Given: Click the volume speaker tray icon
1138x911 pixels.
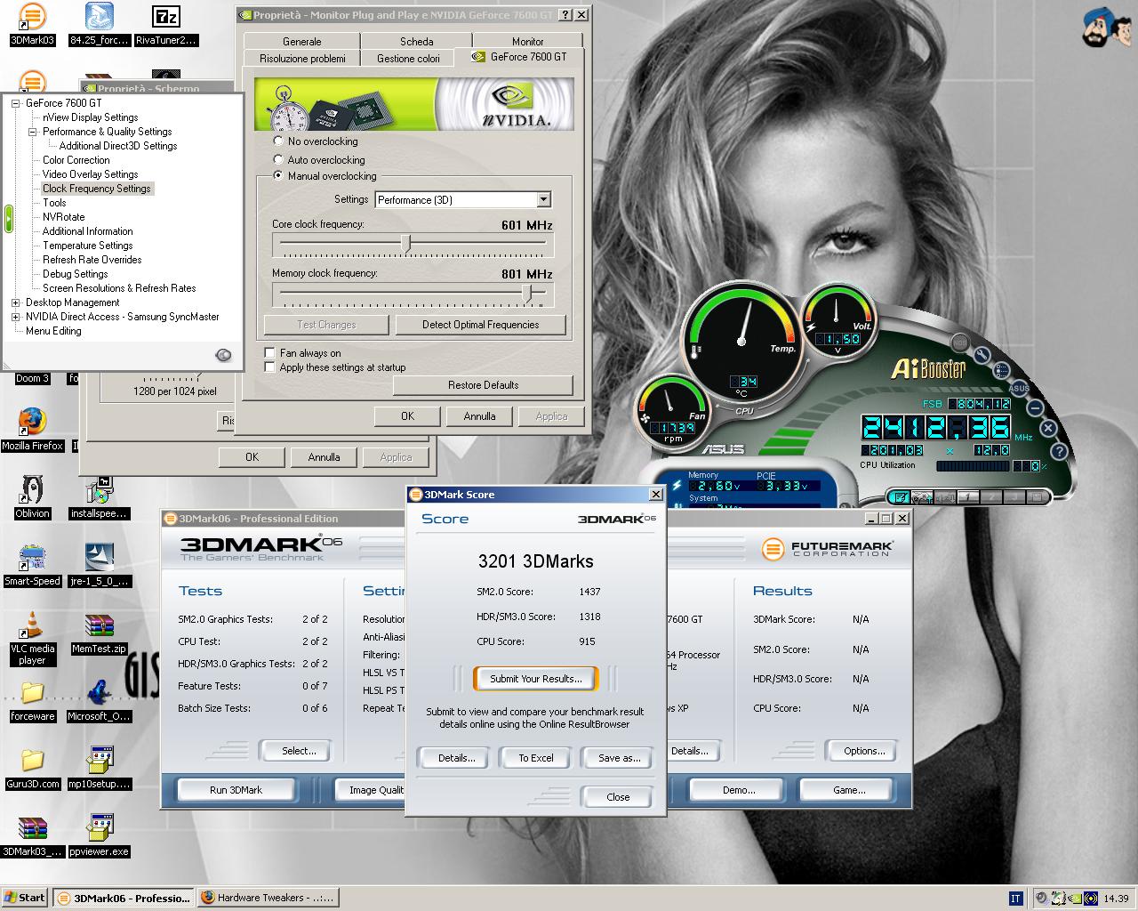Looking at the screenshot, I should coord(1042,899).
